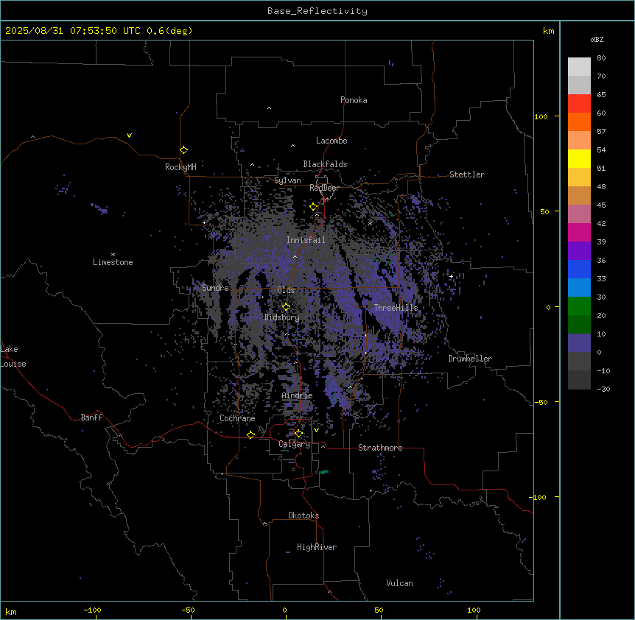Click the Base_Reflectivity title
Viewport: 635px width, 620px height.
coord(317,11)
